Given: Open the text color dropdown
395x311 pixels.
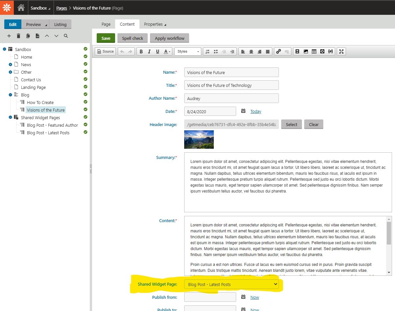Looking at the screenshot, I should pyautogui.click(x=167, y=51).
